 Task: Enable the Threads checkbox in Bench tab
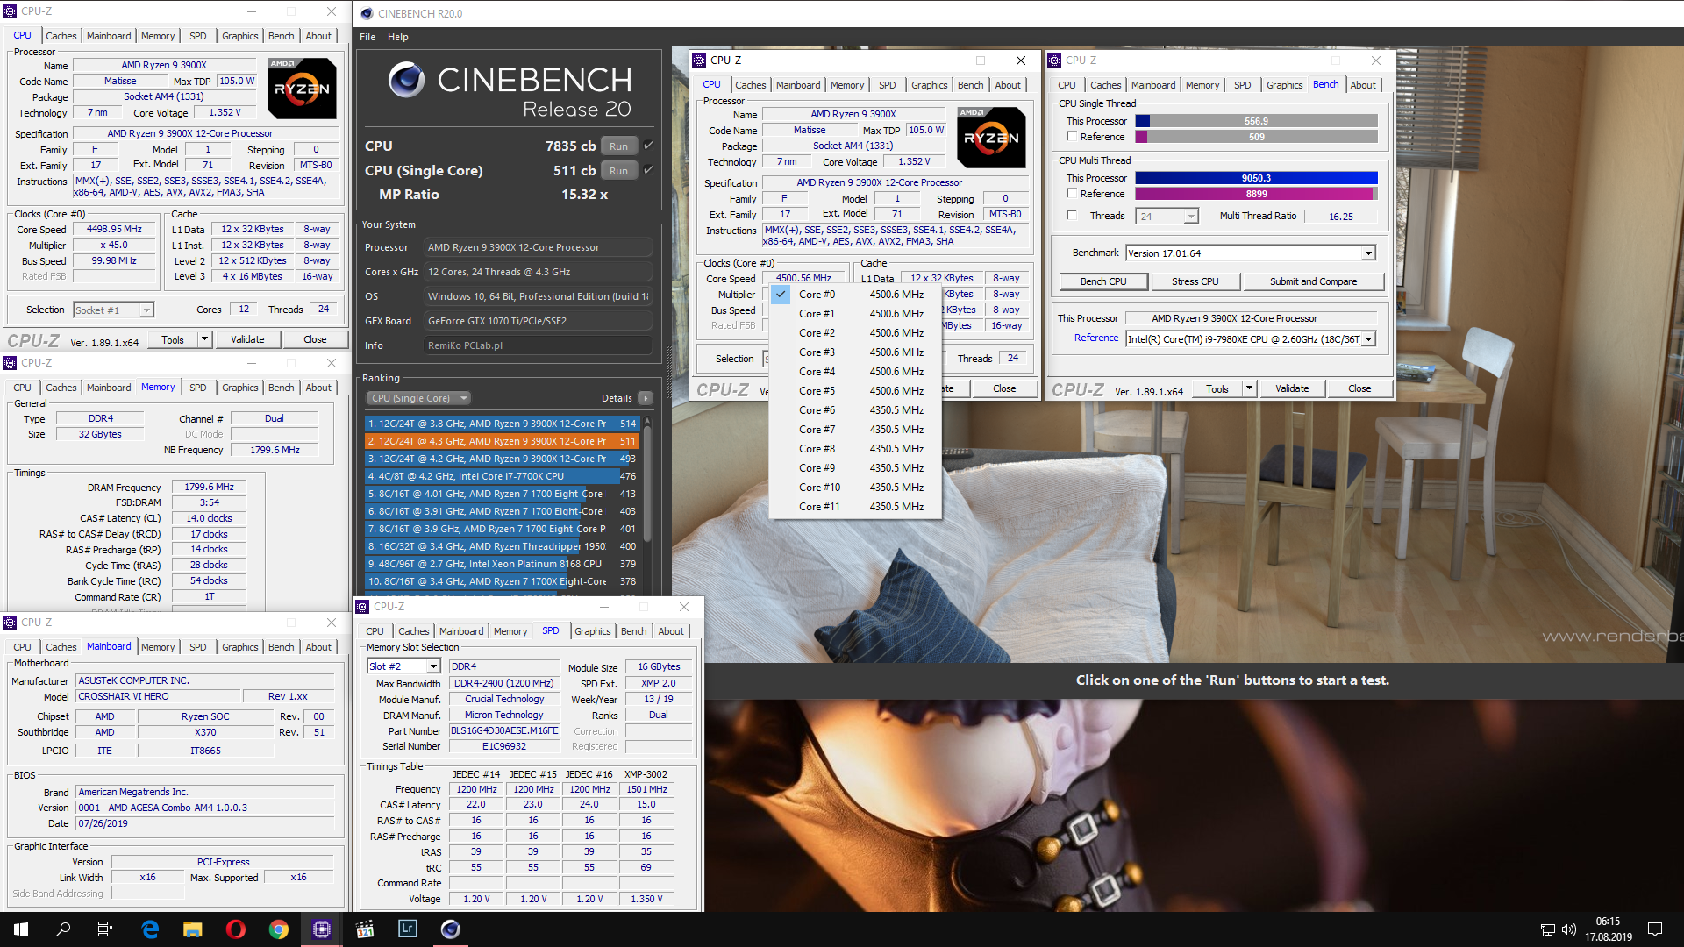(x=1072, y=216)
